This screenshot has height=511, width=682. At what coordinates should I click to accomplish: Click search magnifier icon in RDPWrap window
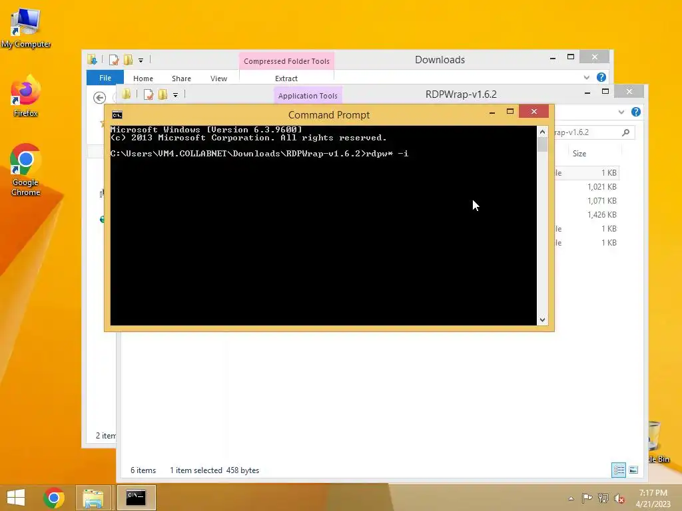click(626, 132)
